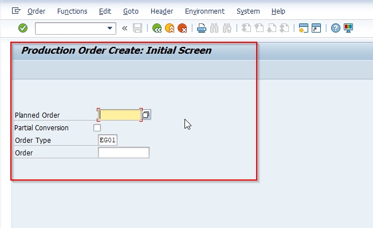Click the green Enter checkmark icon
The height and width of the screenshot is (228, 373).
point(23,28)
